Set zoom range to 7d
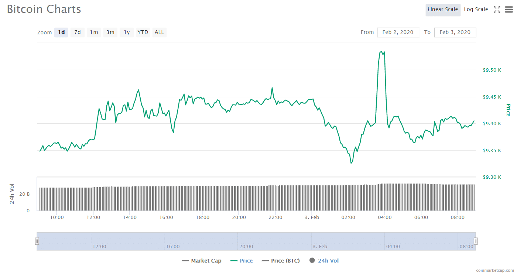The height and width of the screenshot is (274, 524). tap(78, 32)
